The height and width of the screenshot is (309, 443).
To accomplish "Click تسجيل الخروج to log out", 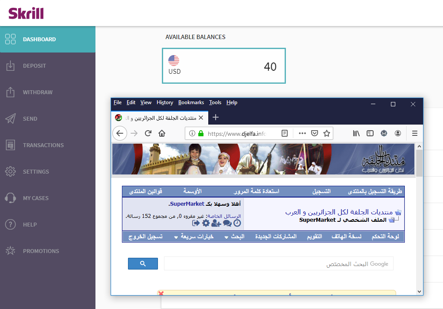I will click(145, 237).
